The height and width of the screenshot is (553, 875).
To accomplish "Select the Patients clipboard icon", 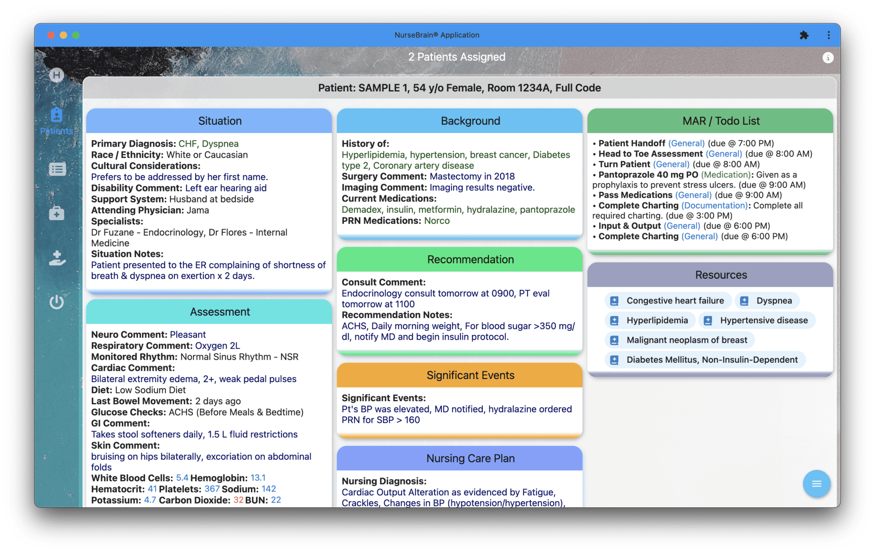I will click(x=56, y=115).
